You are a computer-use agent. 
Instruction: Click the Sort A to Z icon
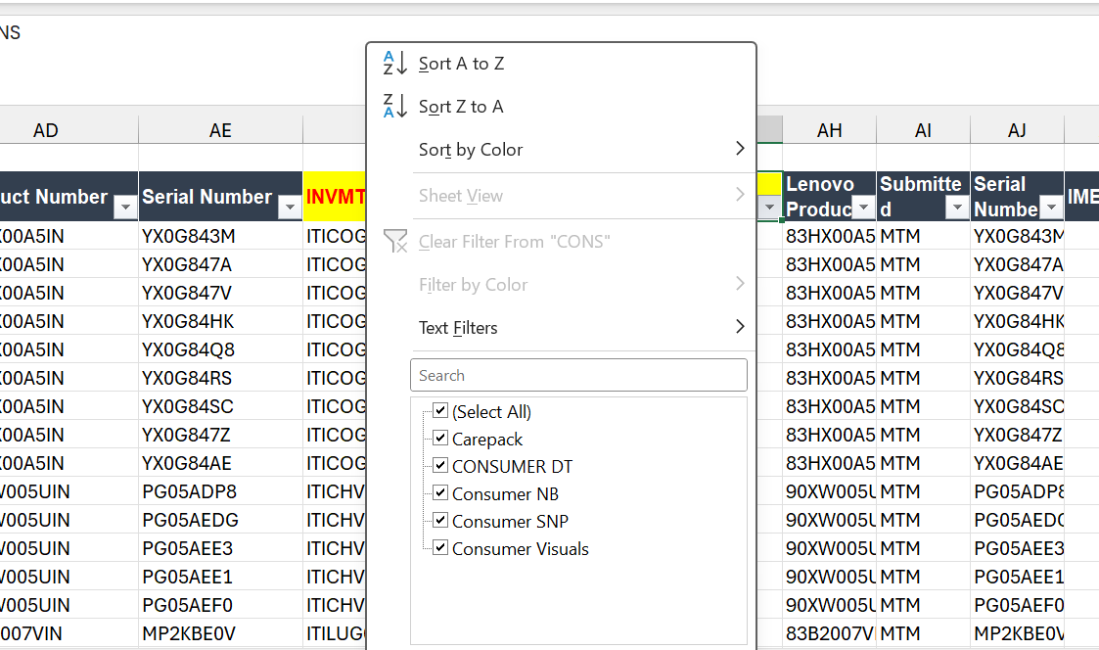coord(394,64)
